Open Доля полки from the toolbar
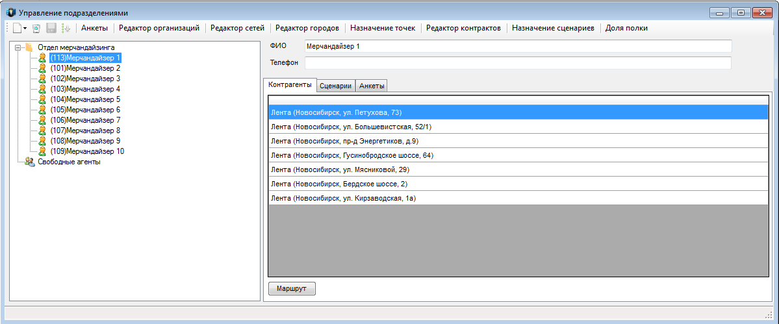Viewport: 779px width, 324px height. [x=626, y=28]
